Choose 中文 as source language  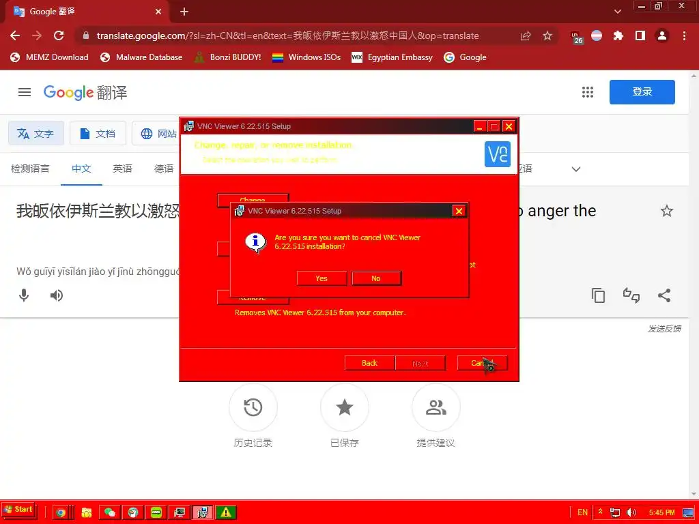pyautogui.click(x=81, y=169)
